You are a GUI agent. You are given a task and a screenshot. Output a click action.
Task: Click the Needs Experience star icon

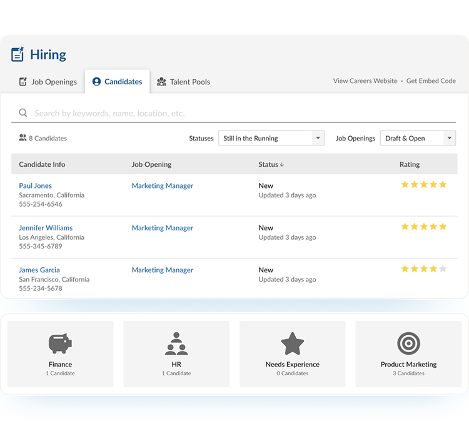coord(292,343)
